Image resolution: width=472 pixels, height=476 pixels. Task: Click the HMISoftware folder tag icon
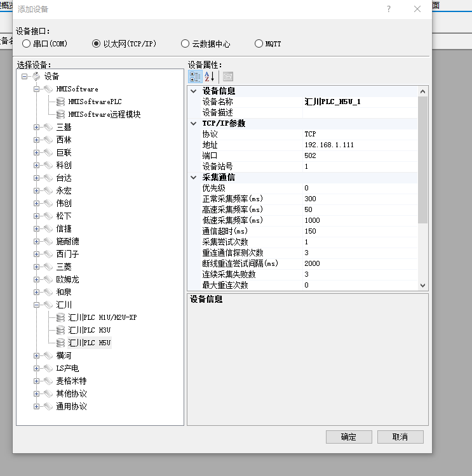[x=48, y=89]
